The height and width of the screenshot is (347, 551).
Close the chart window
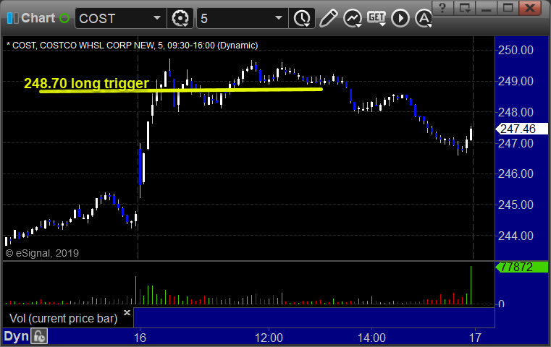point(529,8)
